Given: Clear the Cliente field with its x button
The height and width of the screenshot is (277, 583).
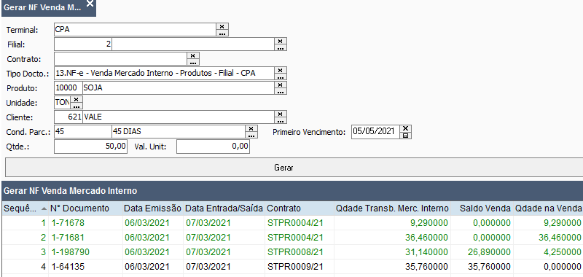Looking at the screenshot, I should coord(281,114).
